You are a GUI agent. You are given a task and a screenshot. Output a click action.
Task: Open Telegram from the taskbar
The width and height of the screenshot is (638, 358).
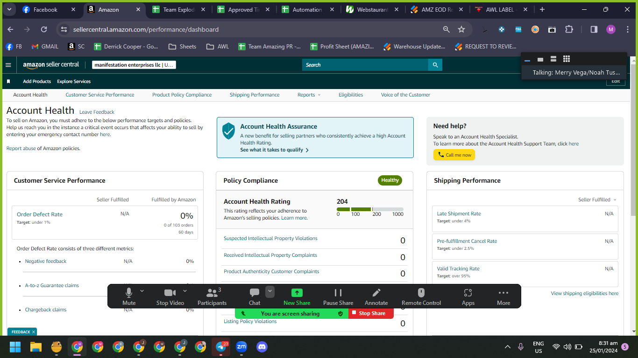221,347
